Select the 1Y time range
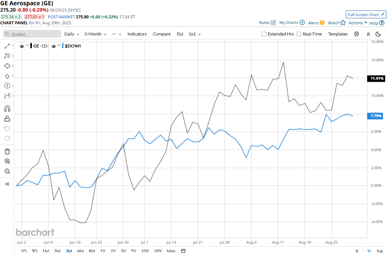The height and width of the screenshot is (253, 387). pyautogui.click(x=103, y=251)
